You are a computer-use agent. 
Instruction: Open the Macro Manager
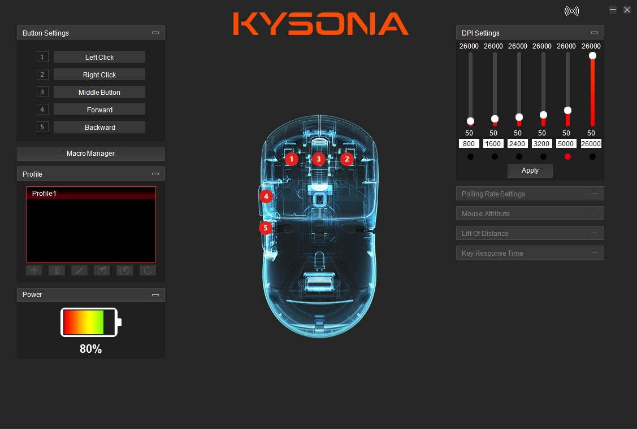pos(91,154)
